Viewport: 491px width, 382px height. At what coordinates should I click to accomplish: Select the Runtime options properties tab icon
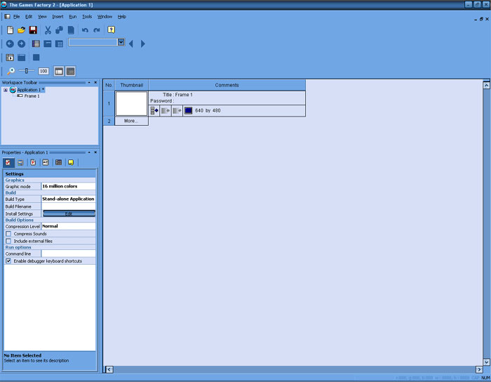tap(33, 162)
